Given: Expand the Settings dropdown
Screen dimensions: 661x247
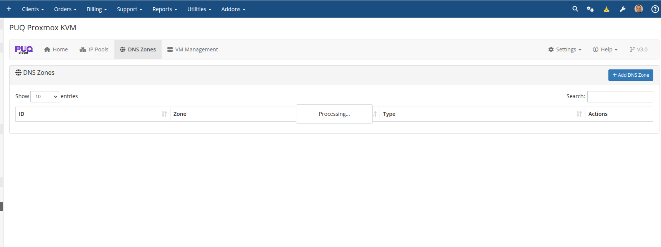Looking at the screenshot, I should pyautogui.click(x=565, y=49).
